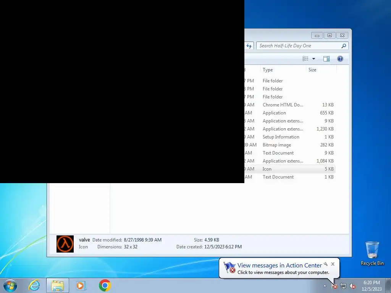Viewport: 391px width, 293px height.
Task: Select the 9 KB Application extension row
Action: coord(289,121)
